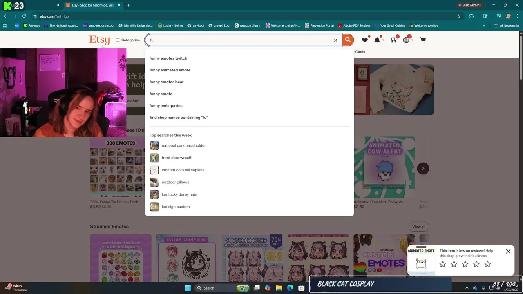
Task: Open the Favorites heart icon
Action: (x=365, y=40)
